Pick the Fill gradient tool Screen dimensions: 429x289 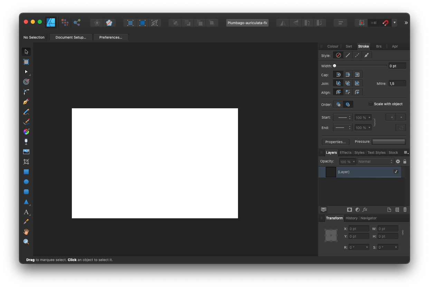coord(26,131)
